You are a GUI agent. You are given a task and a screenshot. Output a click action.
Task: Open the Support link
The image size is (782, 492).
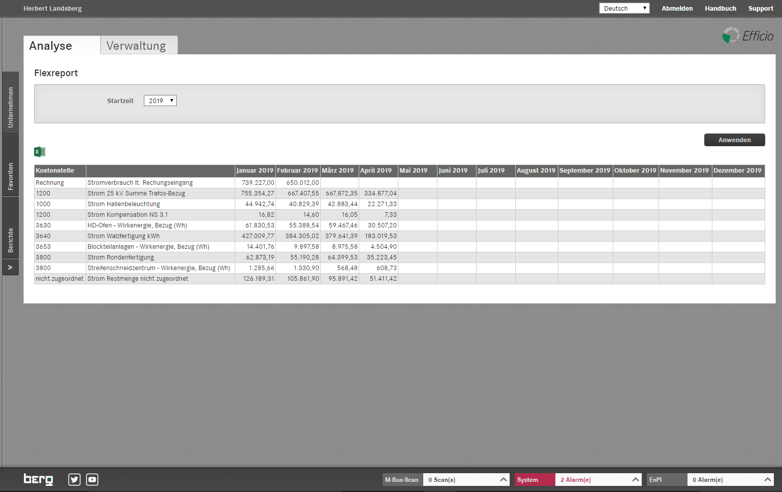(x=760, y=8)
